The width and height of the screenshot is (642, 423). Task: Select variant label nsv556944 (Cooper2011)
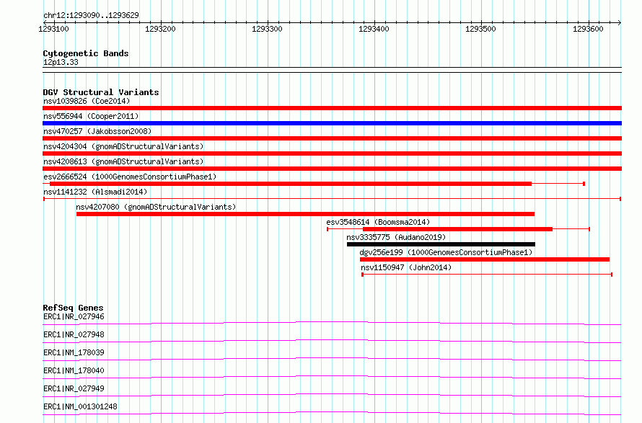pos(91,116)
